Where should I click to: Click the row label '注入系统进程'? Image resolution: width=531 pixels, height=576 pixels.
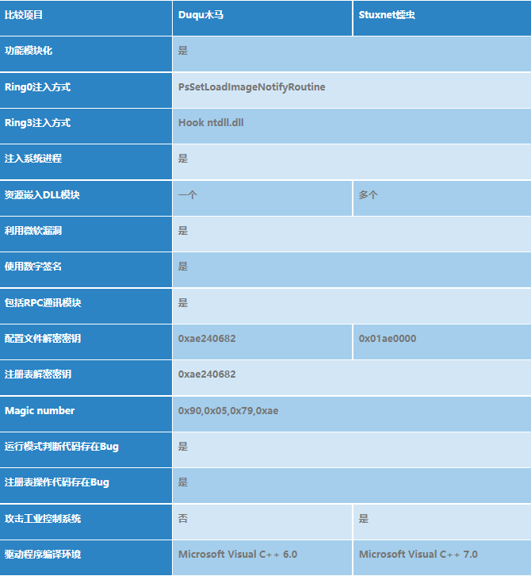pos(33,159)
